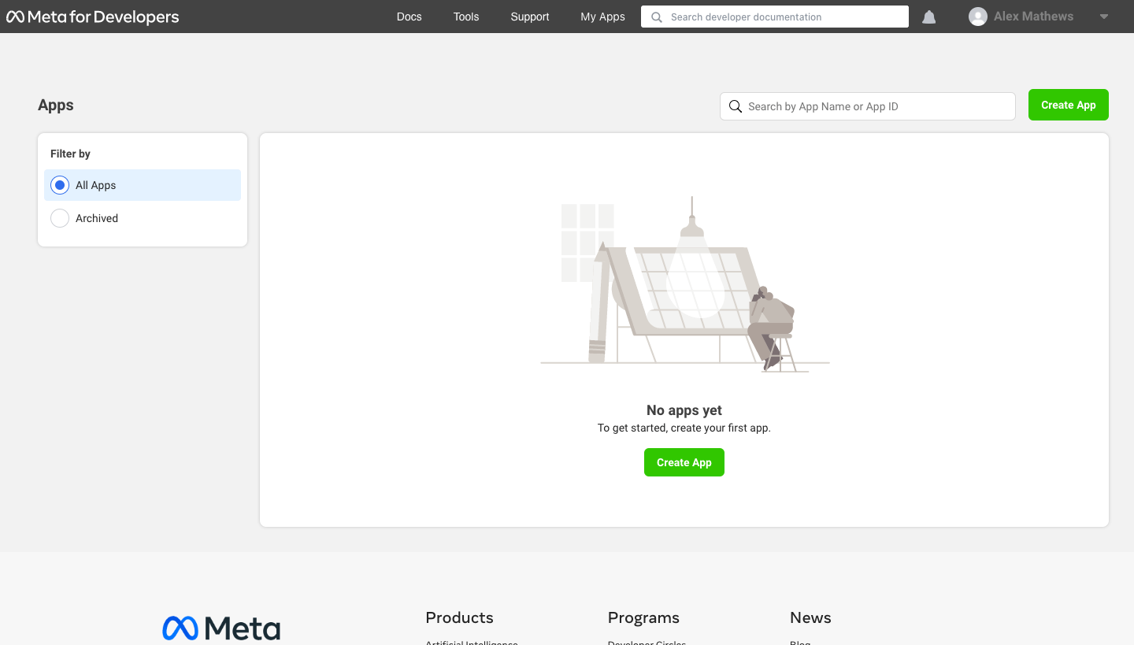
Task: Click the "No apps yet" text
Action: 684,410
